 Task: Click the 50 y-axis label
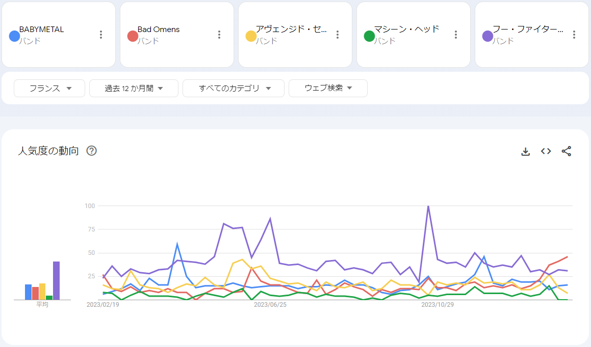91,253
